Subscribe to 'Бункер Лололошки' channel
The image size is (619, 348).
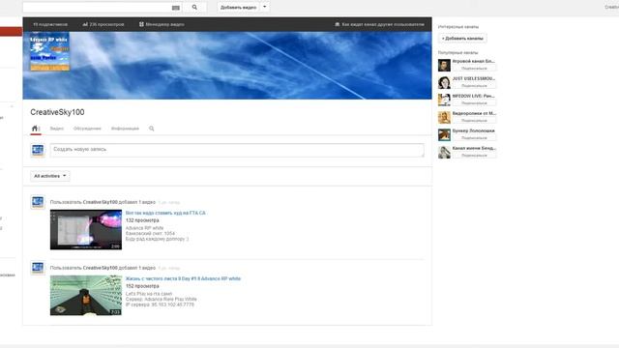click(474, 138)
